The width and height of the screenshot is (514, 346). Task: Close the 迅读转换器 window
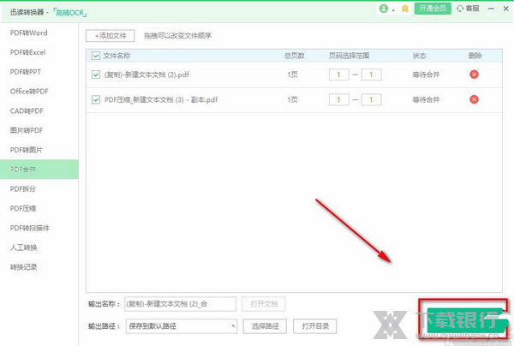click(x=505, y=9)
